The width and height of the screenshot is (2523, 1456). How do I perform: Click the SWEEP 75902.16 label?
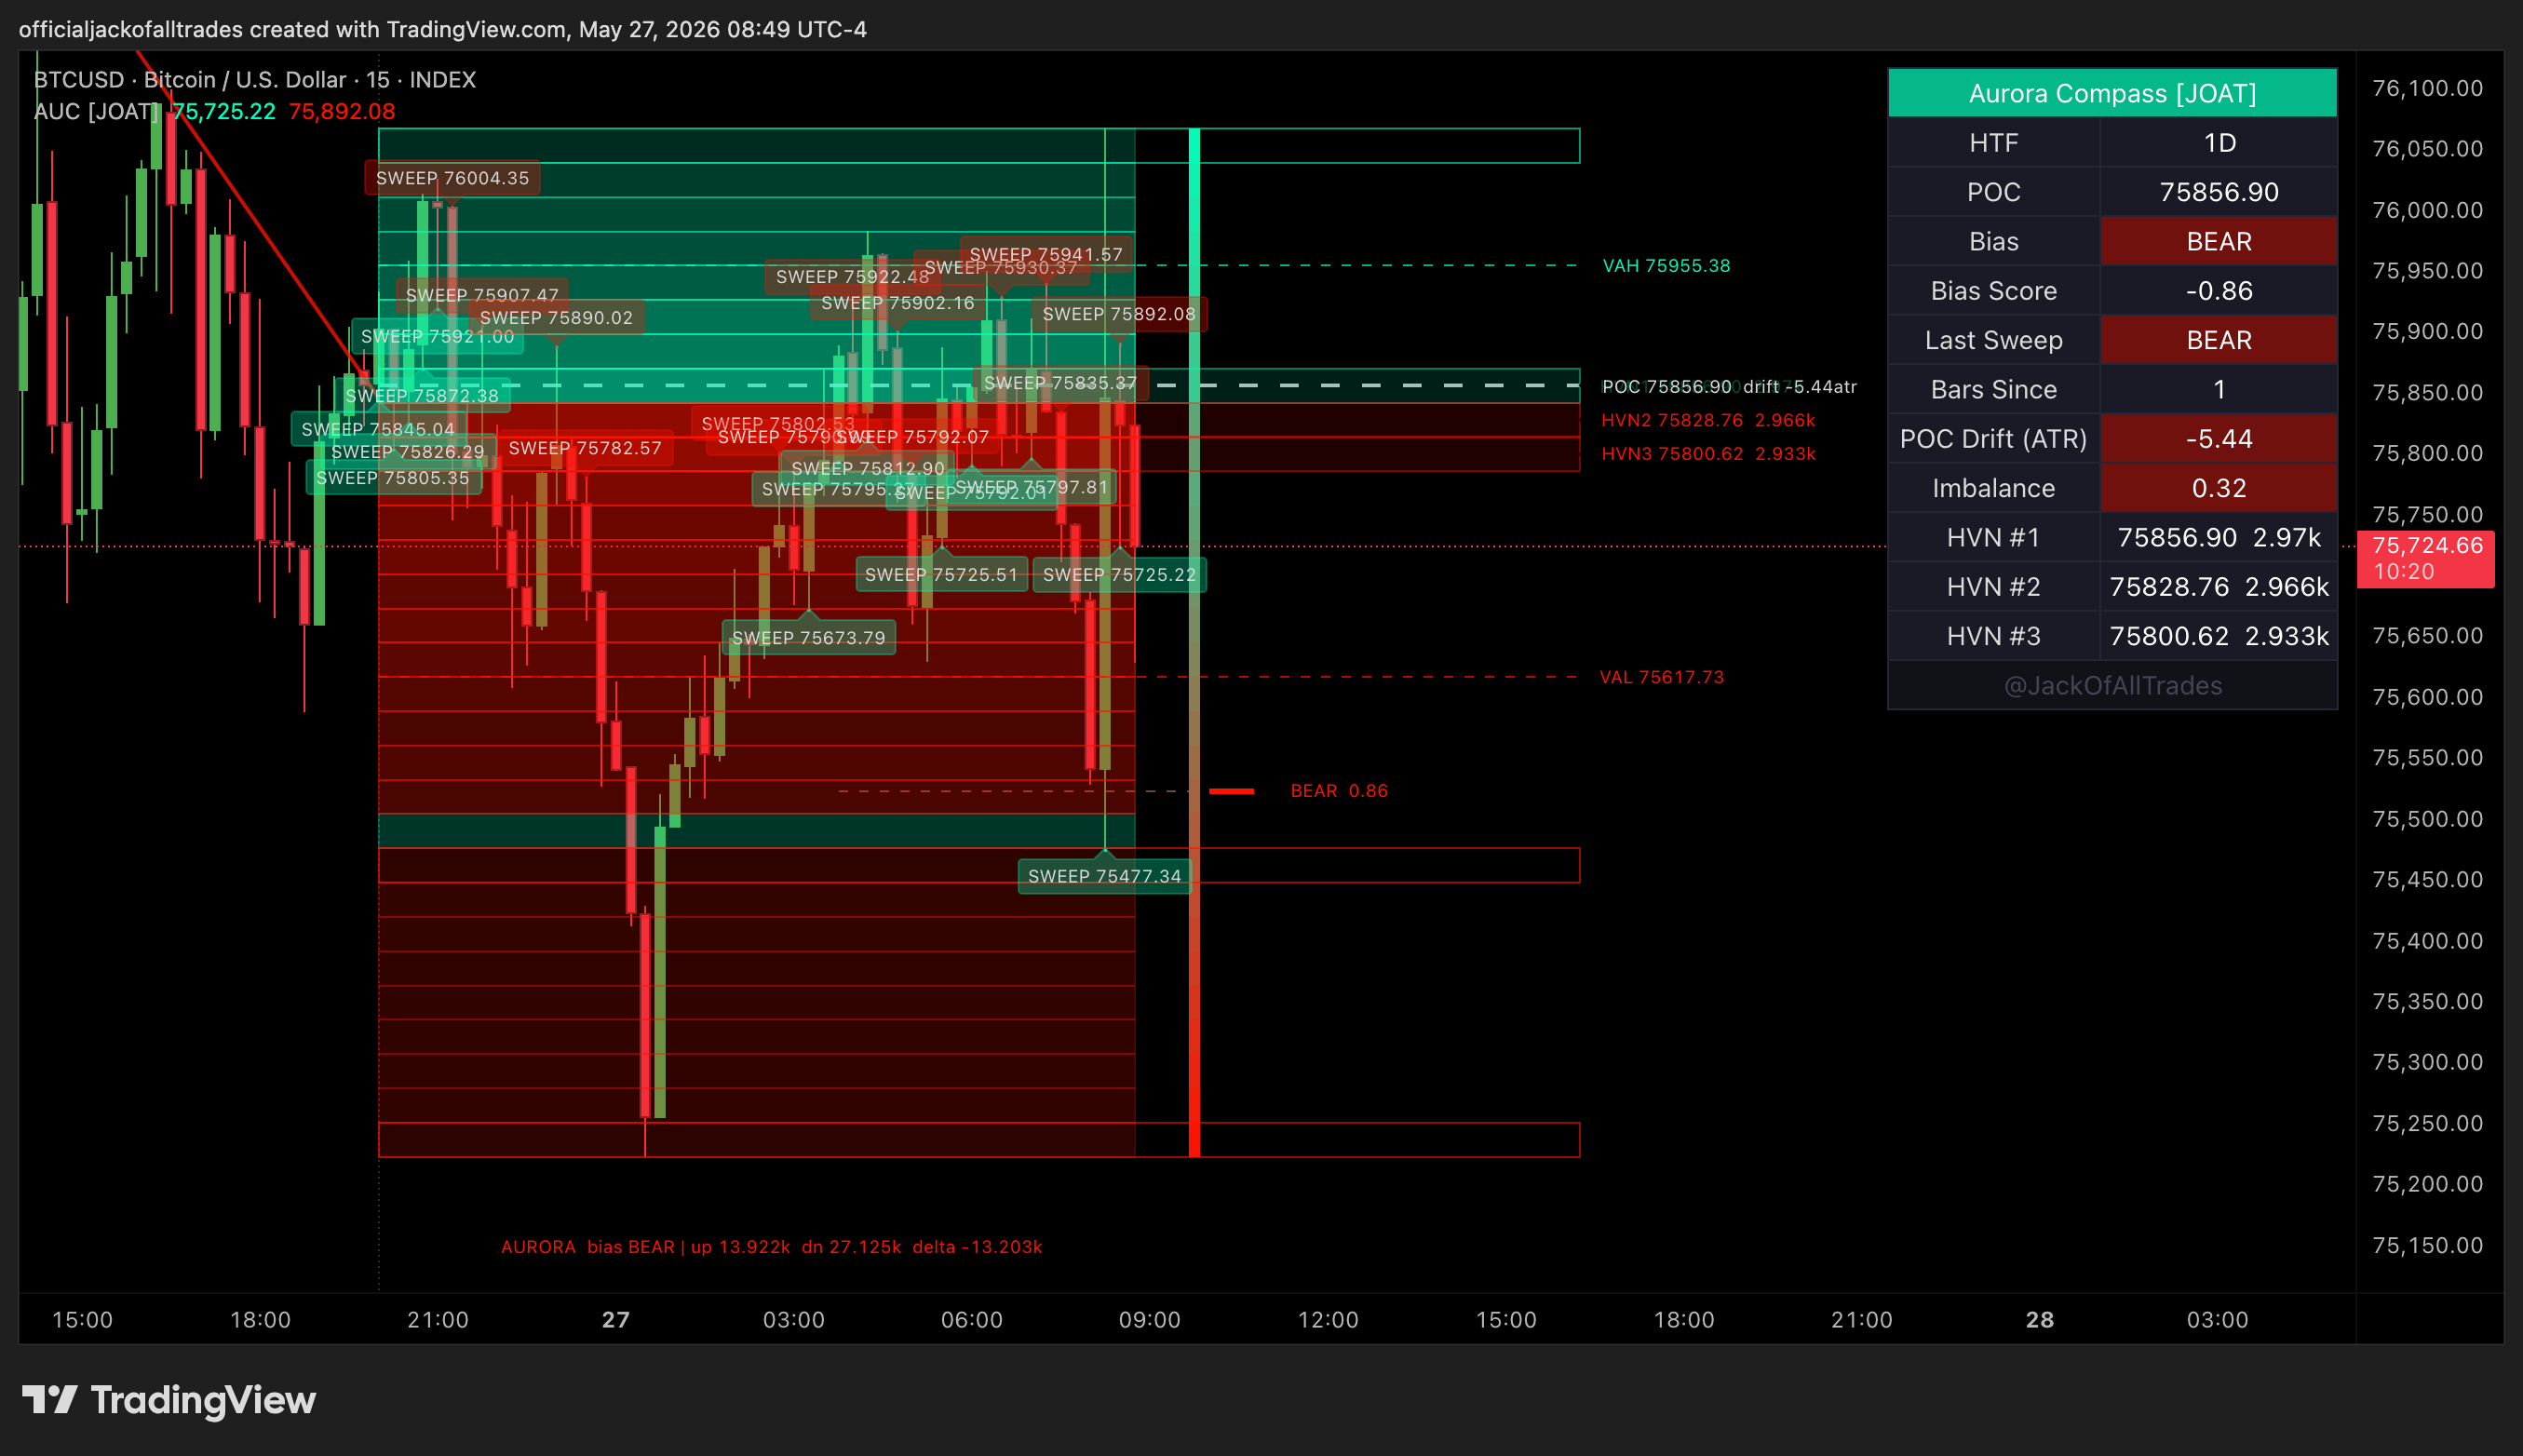click(x=897, y=303)
